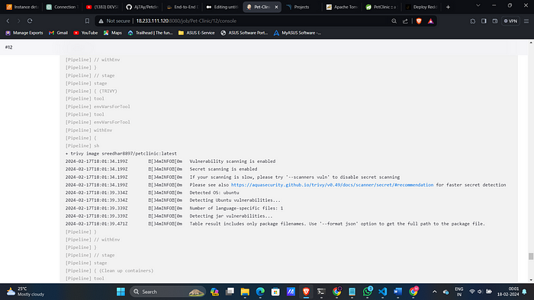Viewport: 534px width, 300px height.
Task: Open the Not secure site warning
Action: tap(114, 21)
